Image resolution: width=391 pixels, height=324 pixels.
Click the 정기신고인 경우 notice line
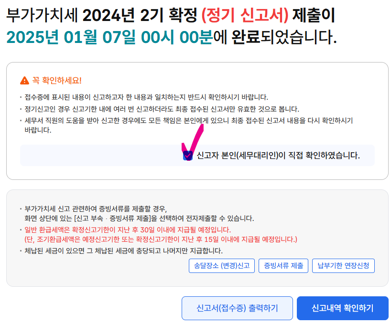pyautogui.click(x=162, y=109)
